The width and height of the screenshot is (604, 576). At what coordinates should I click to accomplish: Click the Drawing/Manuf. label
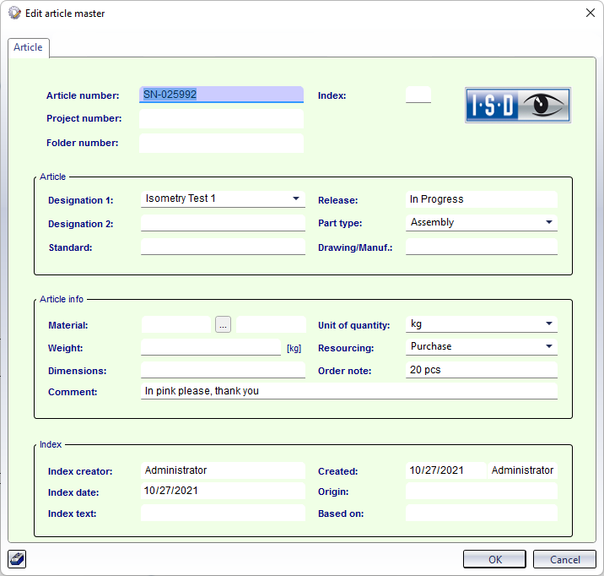coord(355,247)
